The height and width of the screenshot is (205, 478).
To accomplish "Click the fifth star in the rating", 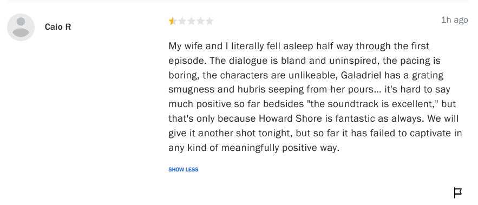I will click(209, 21).
